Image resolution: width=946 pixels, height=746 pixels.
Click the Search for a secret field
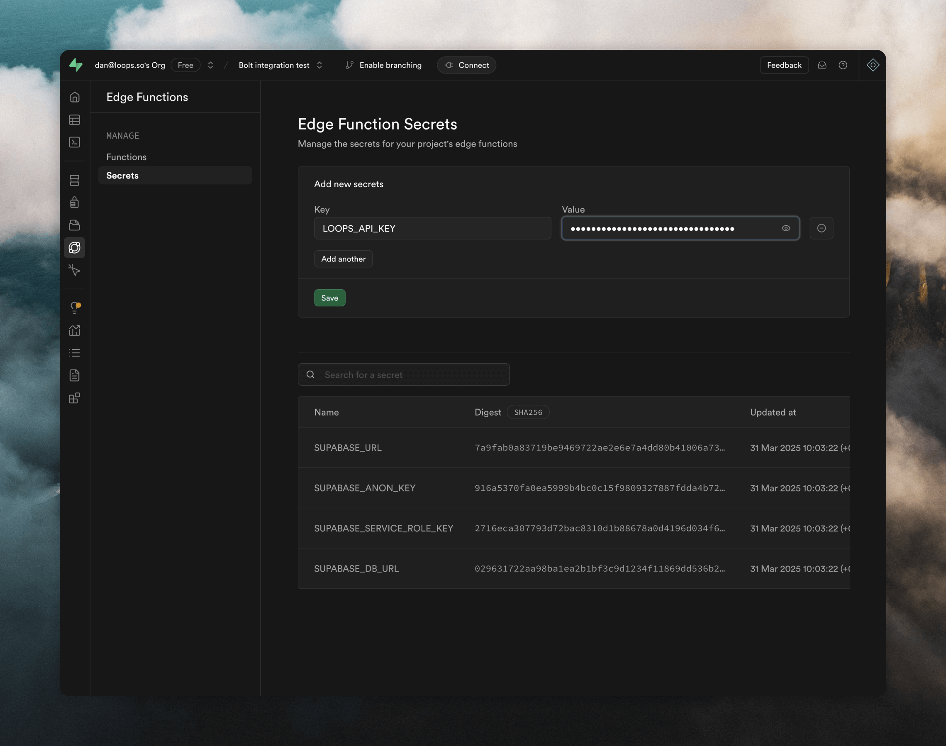coord(403,375)
